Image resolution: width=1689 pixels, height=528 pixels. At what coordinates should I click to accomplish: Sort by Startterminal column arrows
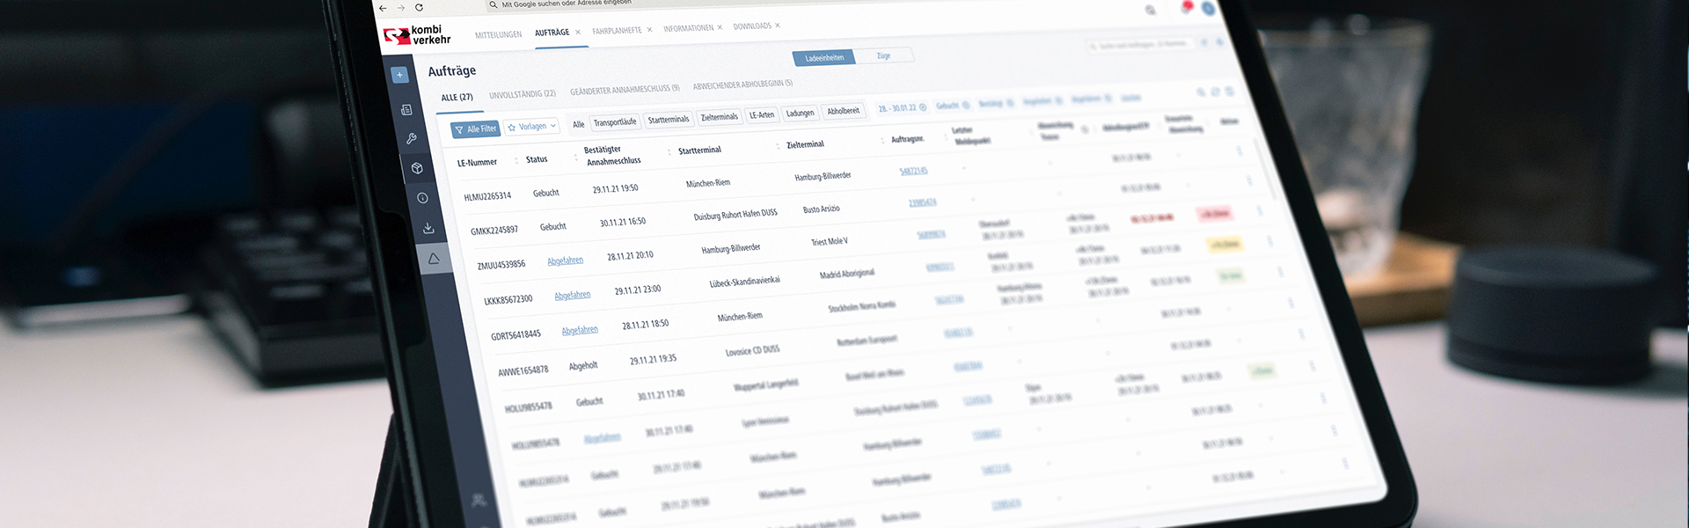tap(778, 146)
